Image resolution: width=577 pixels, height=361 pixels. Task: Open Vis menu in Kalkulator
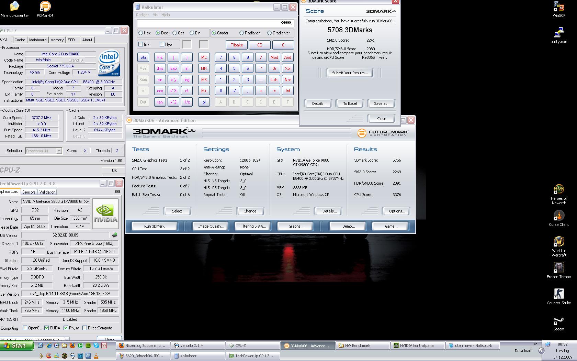[155, 15]
